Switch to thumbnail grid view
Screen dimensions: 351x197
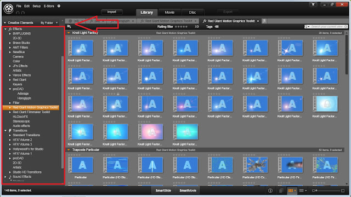(x=291, y=190)
